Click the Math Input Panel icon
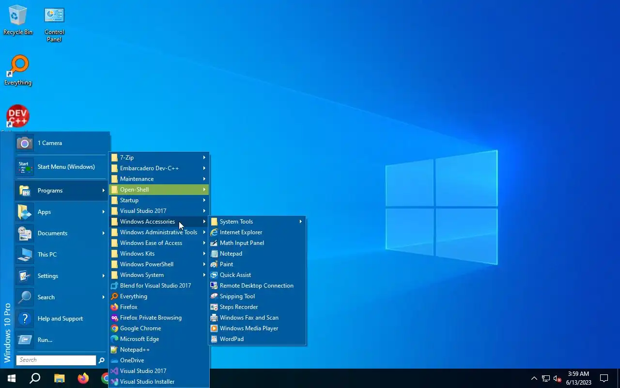This screenshot has width=620, height=388. click(214, 243)
